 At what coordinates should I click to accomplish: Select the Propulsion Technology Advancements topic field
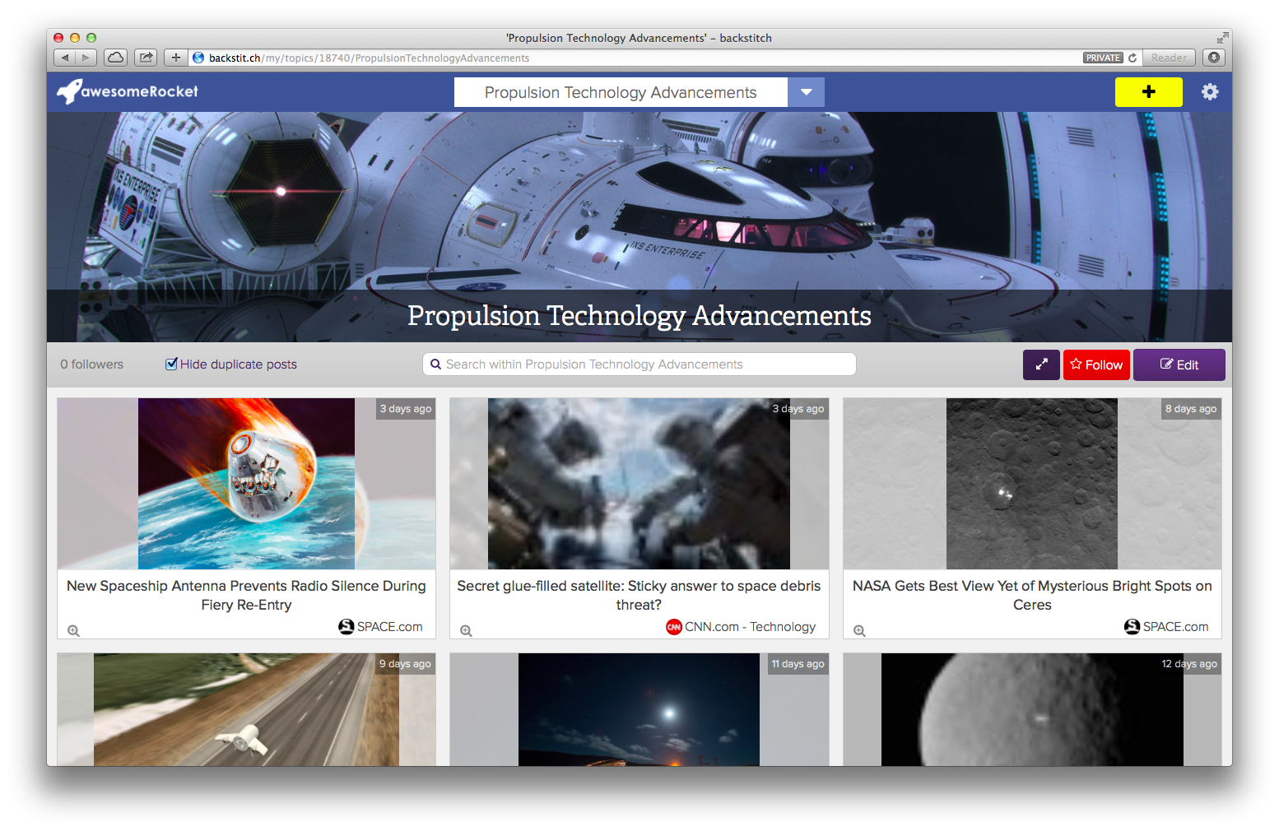coord(621,92)
